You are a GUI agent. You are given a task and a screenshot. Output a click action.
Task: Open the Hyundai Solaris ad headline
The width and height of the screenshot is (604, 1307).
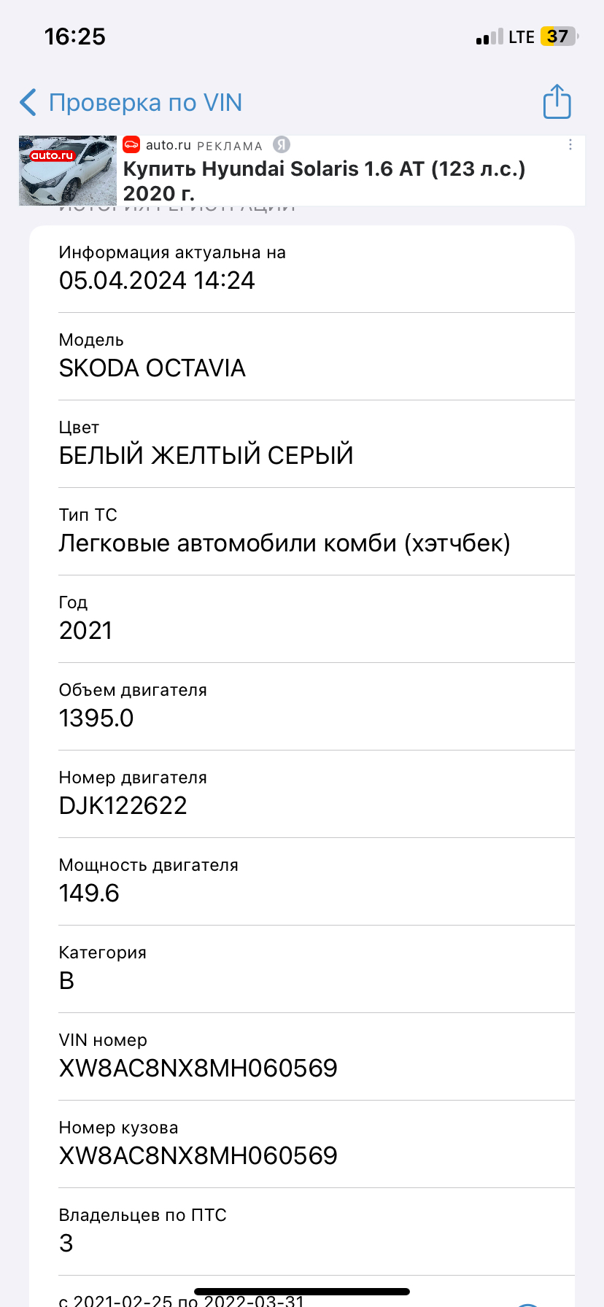pyautogui.click(x=324, y=180)
